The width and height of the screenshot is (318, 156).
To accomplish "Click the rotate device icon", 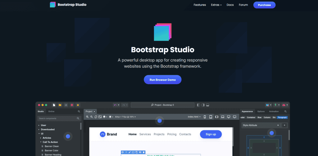I will (96, 117).
